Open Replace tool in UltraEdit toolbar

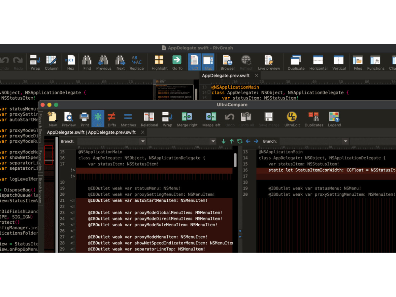[137, 62]
